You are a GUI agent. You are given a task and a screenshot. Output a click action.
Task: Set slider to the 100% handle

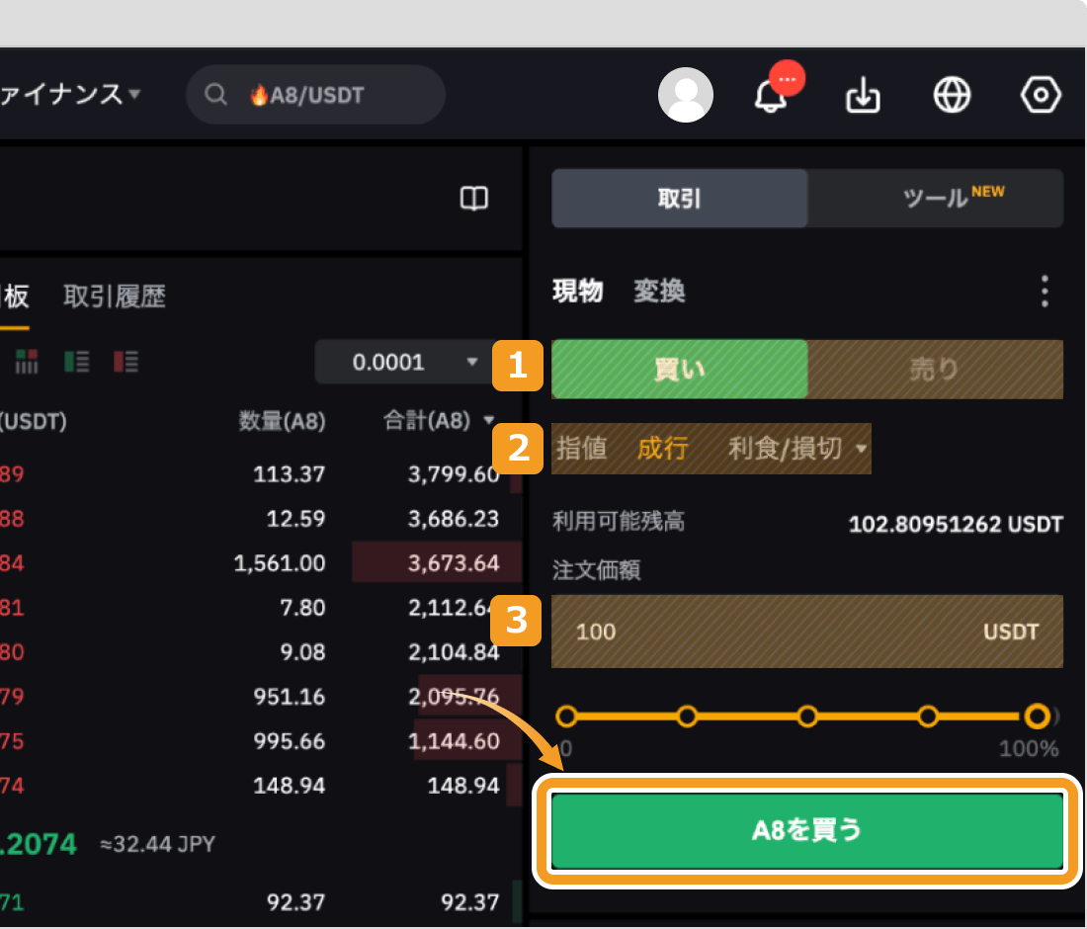pos(1037,717)
